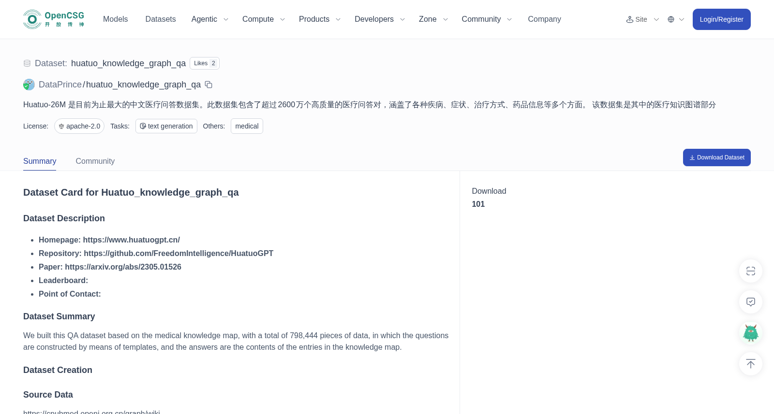Click the Dataset Creation heading
Viewport: 774px width, 414px height.
click(58, 370)
